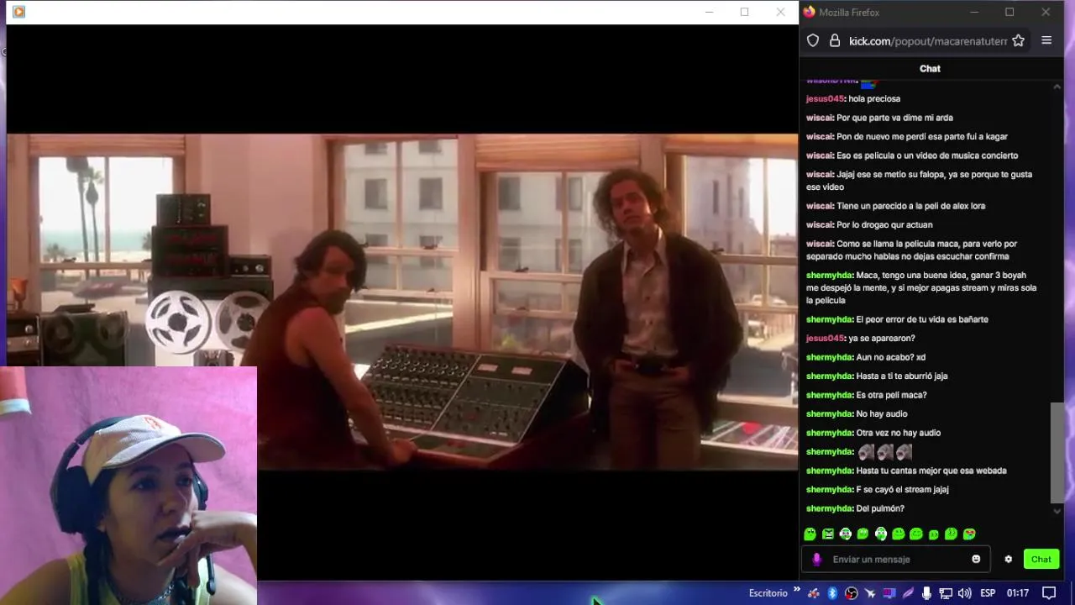Click the taskbar clock showing 01:17

coord(1018,593)
